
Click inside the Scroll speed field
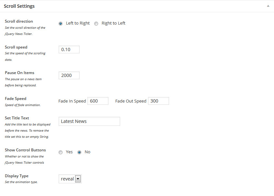pyautogui.click(x=69, y=49)
